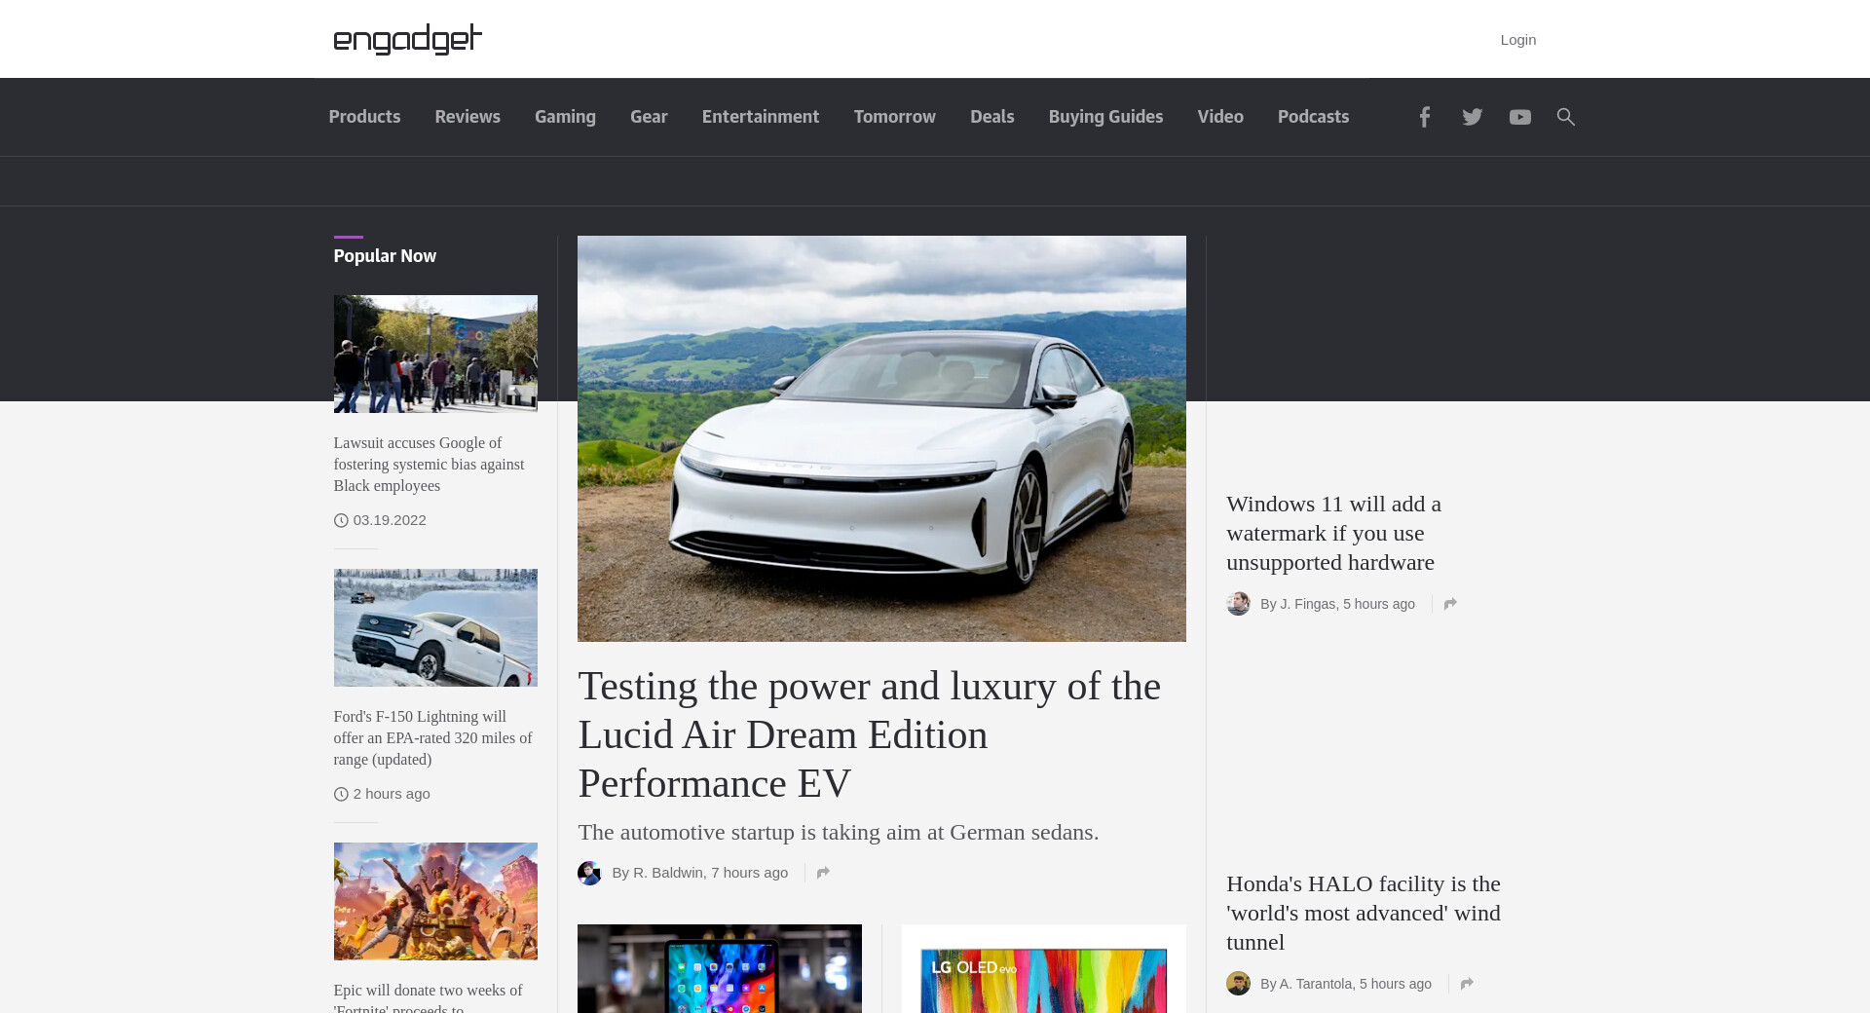Click the Engadget logo
Screen dimensions: 1870x1013
coord(407,39)
